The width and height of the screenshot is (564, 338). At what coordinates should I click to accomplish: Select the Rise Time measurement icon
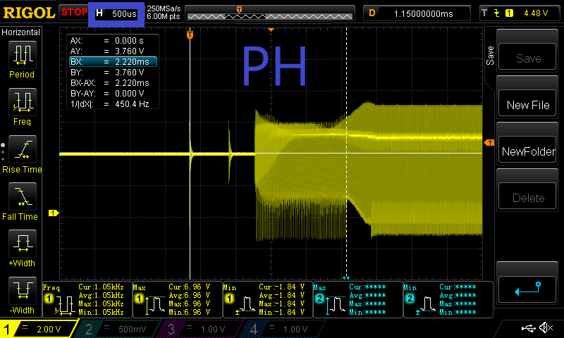point(23,149)
